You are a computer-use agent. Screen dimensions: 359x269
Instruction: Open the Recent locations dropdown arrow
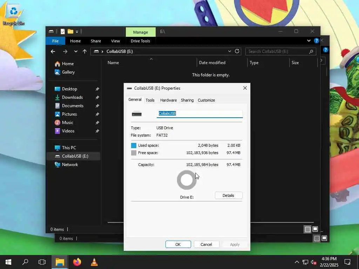pyautogui.click(x=76, y=52)
